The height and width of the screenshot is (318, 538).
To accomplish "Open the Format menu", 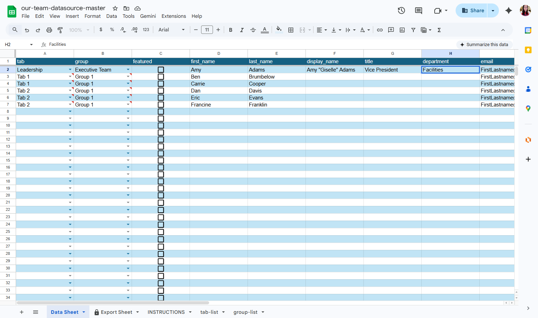I will pyautogui.click(x=93, y=16).
